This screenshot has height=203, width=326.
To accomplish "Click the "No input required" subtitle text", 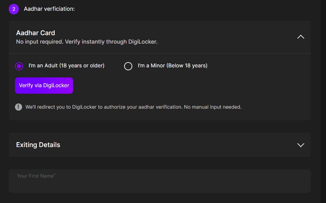I will [86, 42].
